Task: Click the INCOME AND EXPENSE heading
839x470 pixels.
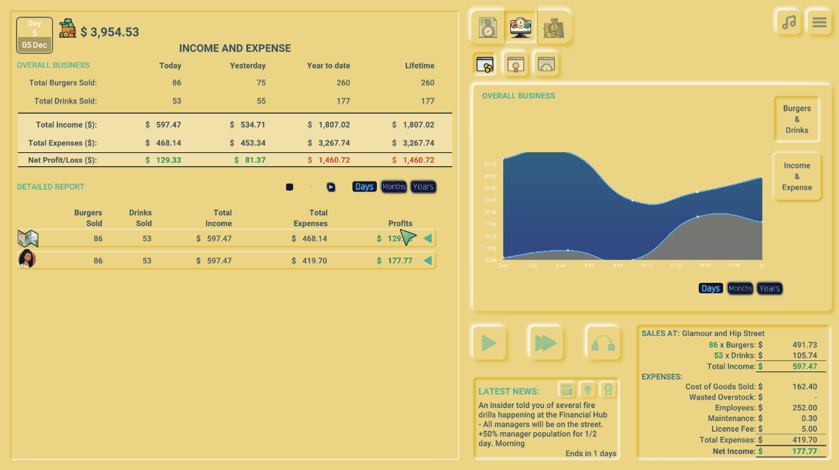Action: (235, 48)
